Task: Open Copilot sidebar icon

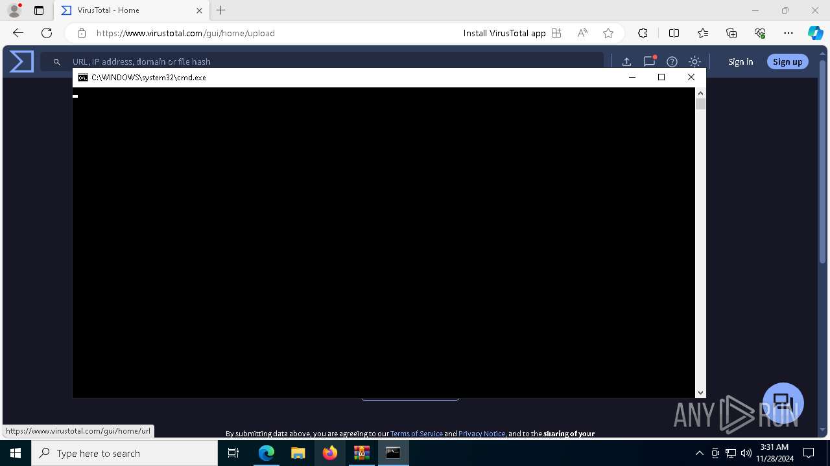Action: [815, 33]
